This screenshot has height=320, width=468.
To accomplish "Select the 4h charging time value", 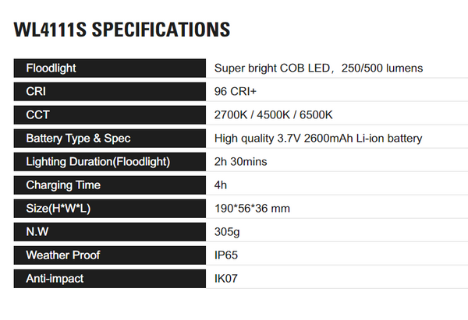I will pyautogui.click(x=221, y=185).
